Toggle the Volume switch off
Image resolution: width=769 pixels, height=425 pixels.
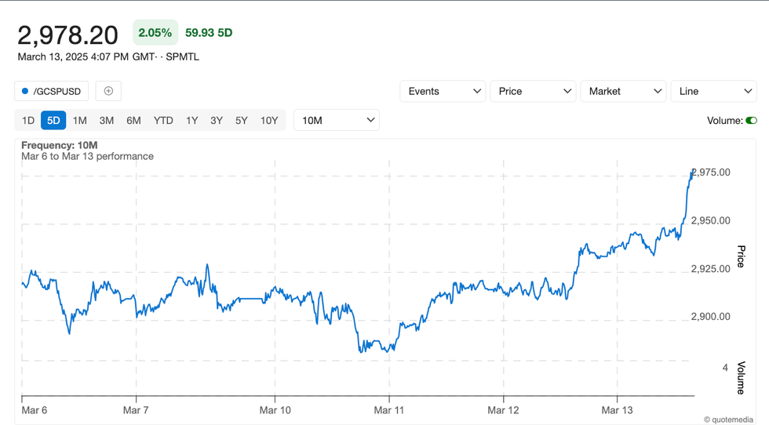(x=751, y=121)
